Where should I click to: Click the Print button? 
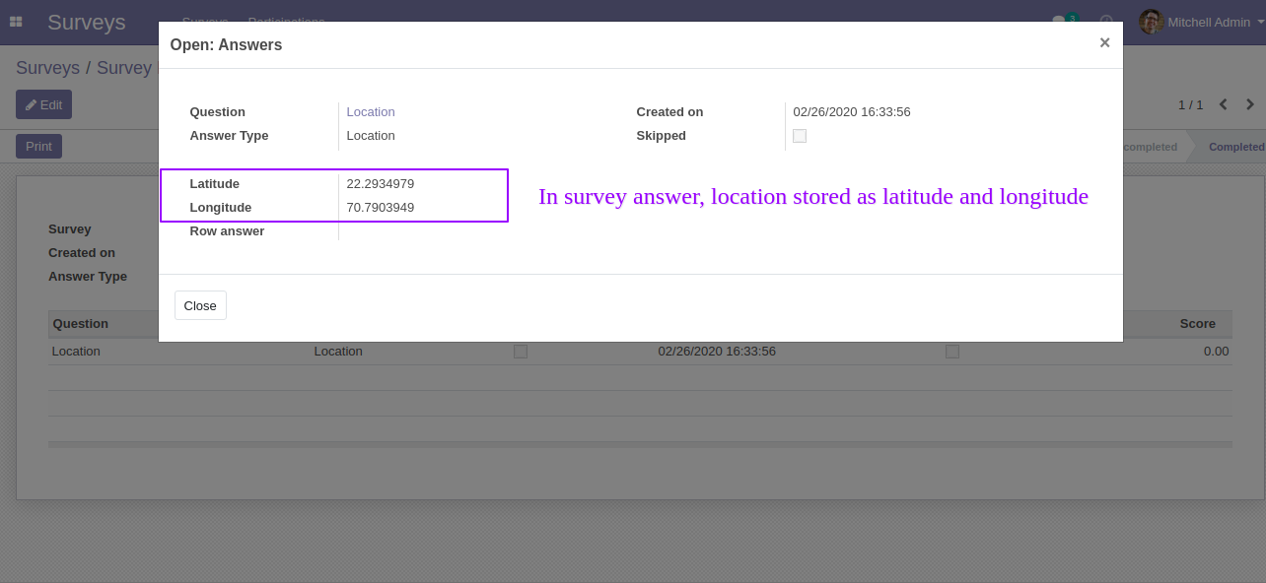[38, 147]
